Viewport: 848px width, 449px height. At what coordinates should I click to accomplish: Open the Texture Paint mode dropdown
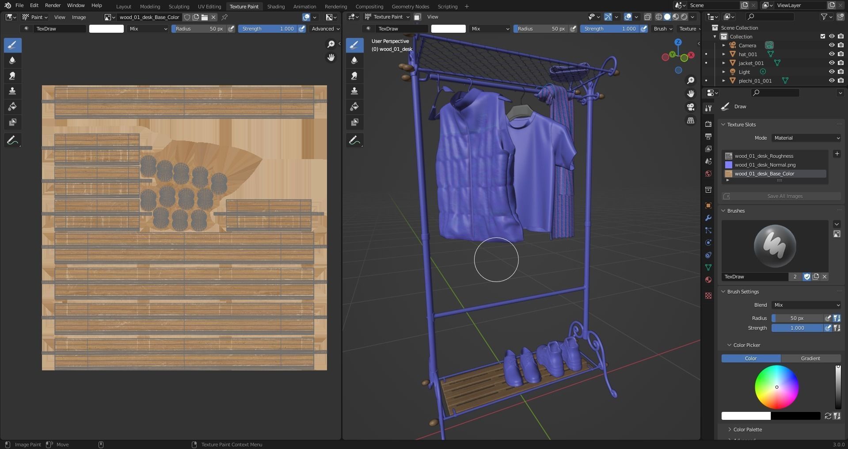coord(387,17)
